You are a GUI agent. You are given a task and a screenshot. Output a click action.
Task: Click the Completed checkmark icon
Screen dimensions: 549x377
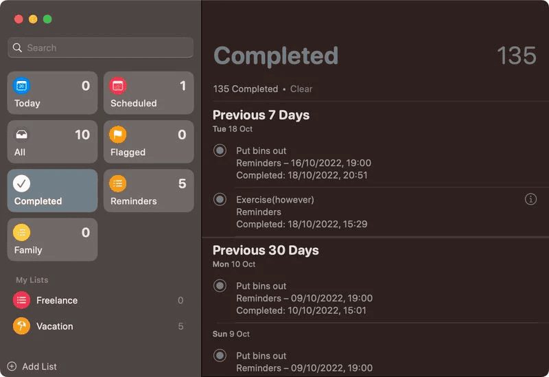[22, 183]
